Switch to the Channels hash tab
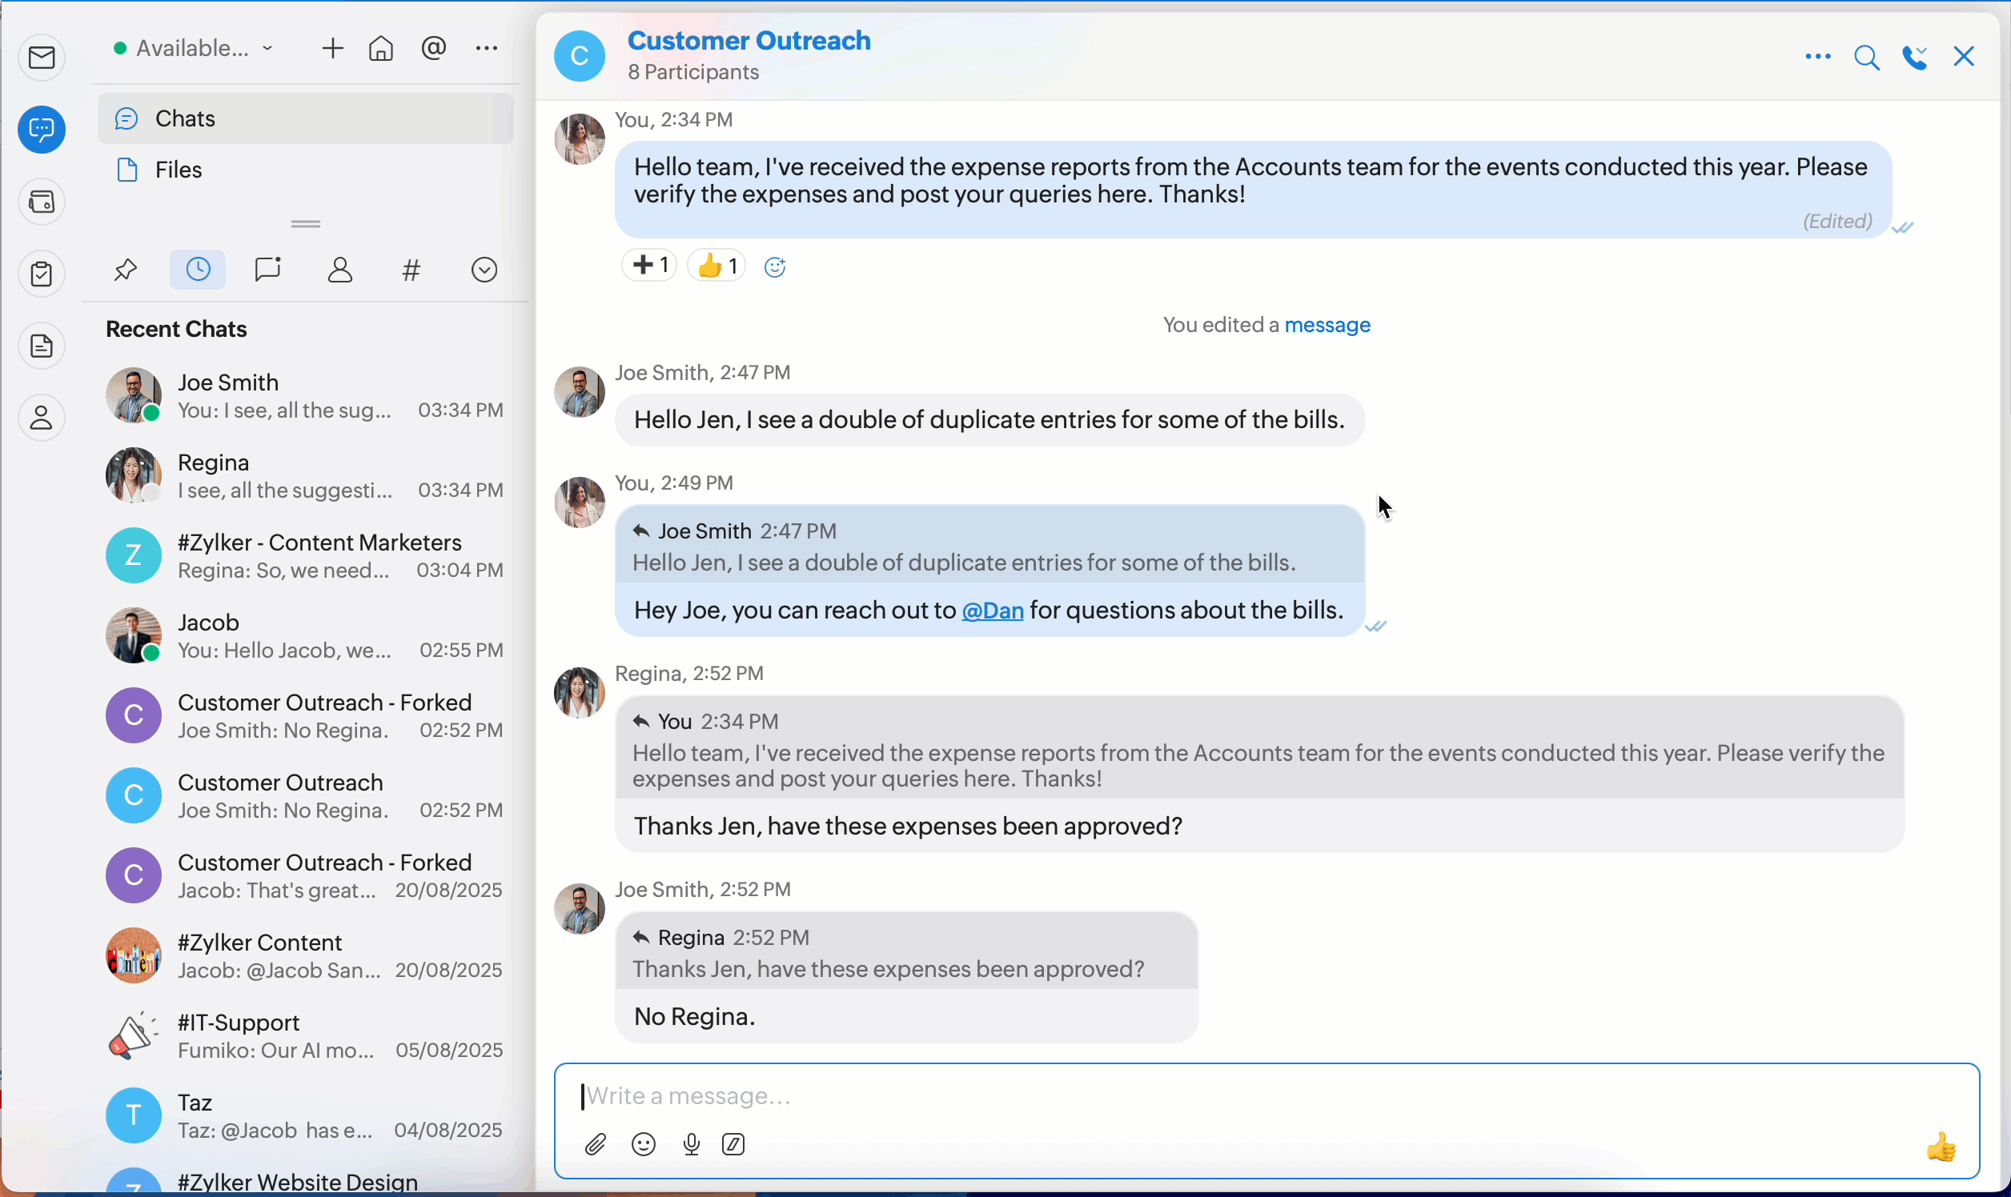Viewport: 2011px width, 1197px height. [x=411, y=270]
